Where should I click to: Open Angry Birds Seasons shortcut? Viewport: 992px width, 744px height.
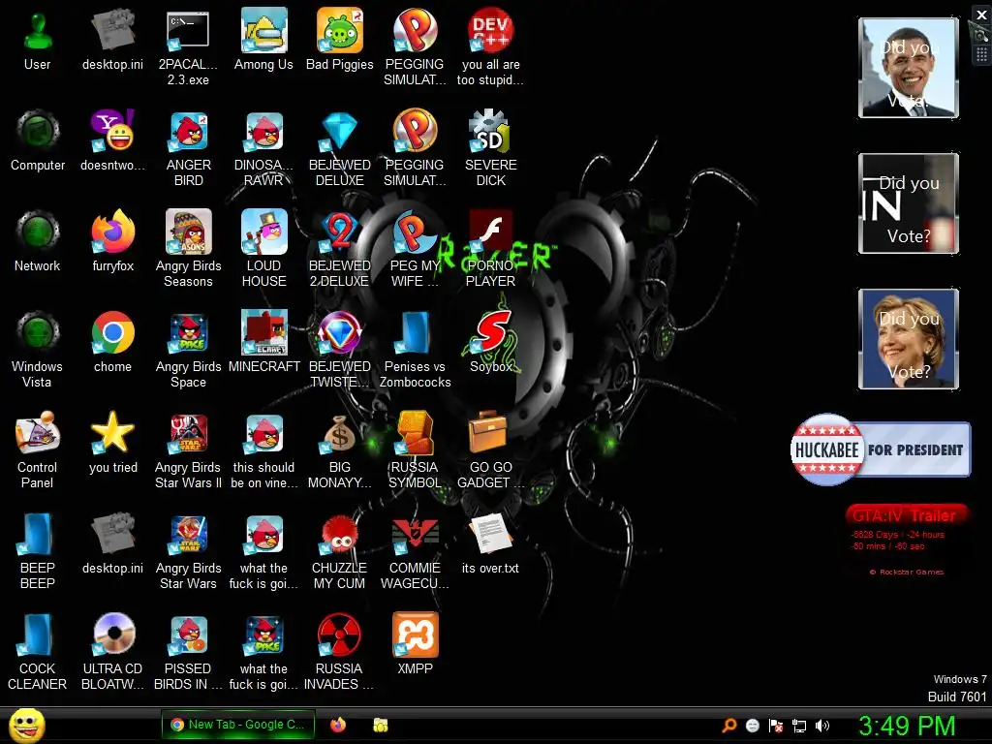[188, 249]
